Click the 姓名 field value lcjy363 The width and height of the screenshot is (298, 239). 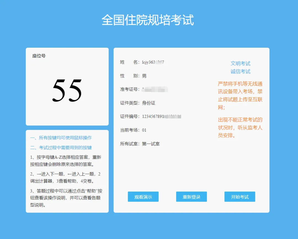click(155, 62)
